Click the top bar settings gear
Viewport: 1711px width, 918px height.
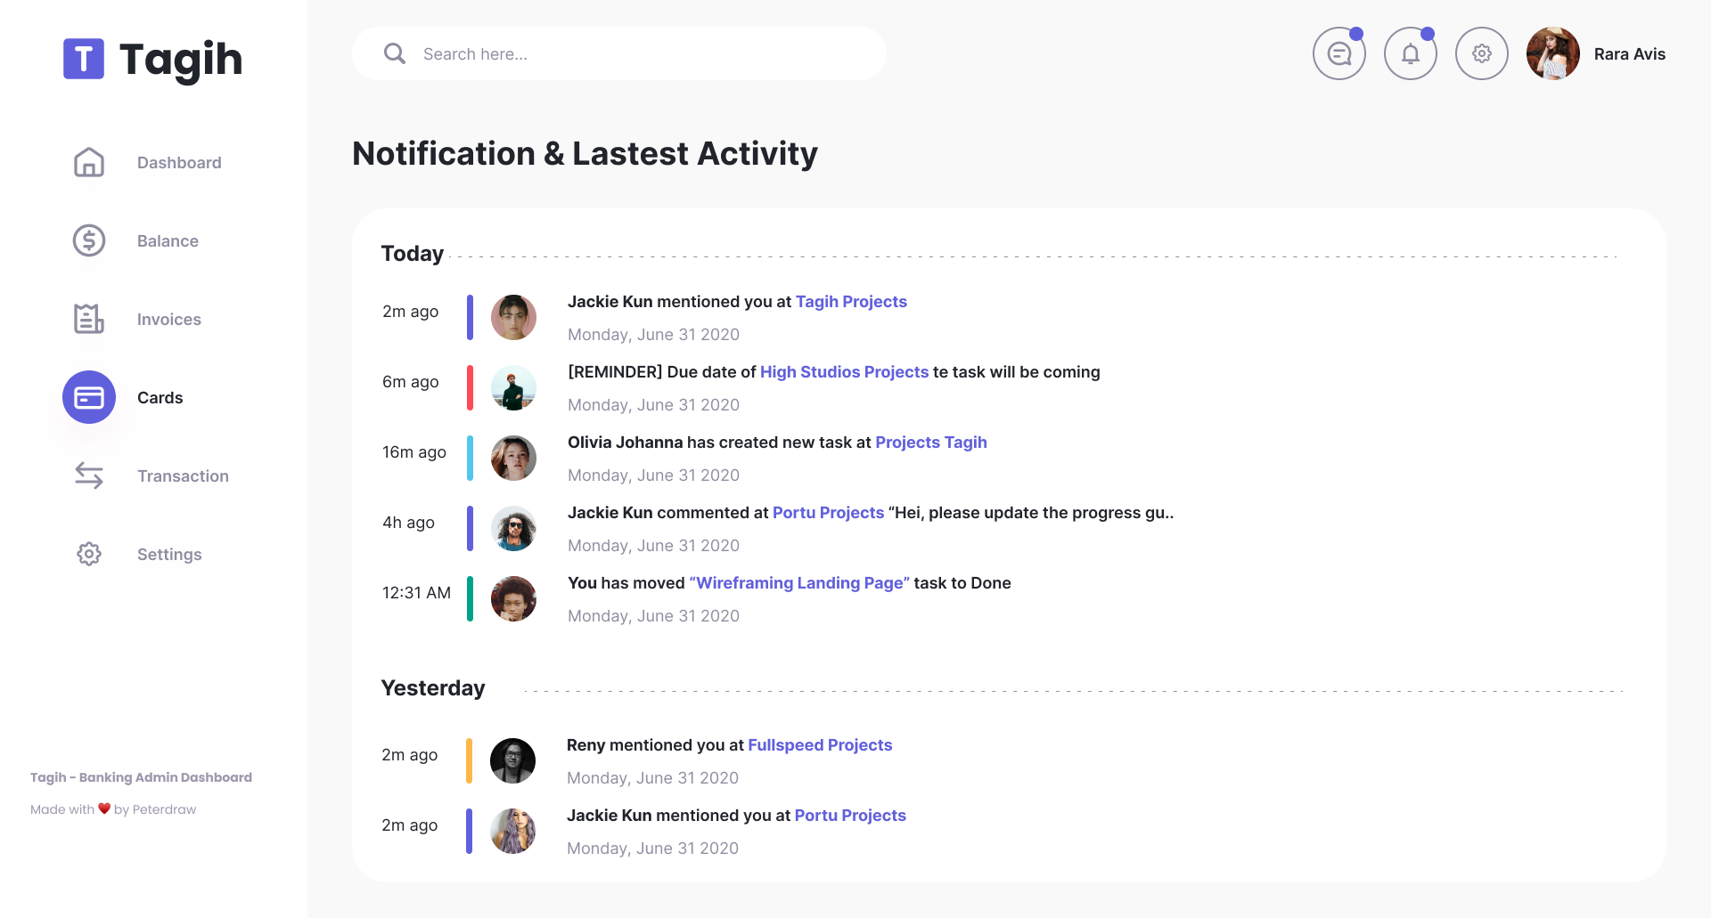[x=1481, y=54]
